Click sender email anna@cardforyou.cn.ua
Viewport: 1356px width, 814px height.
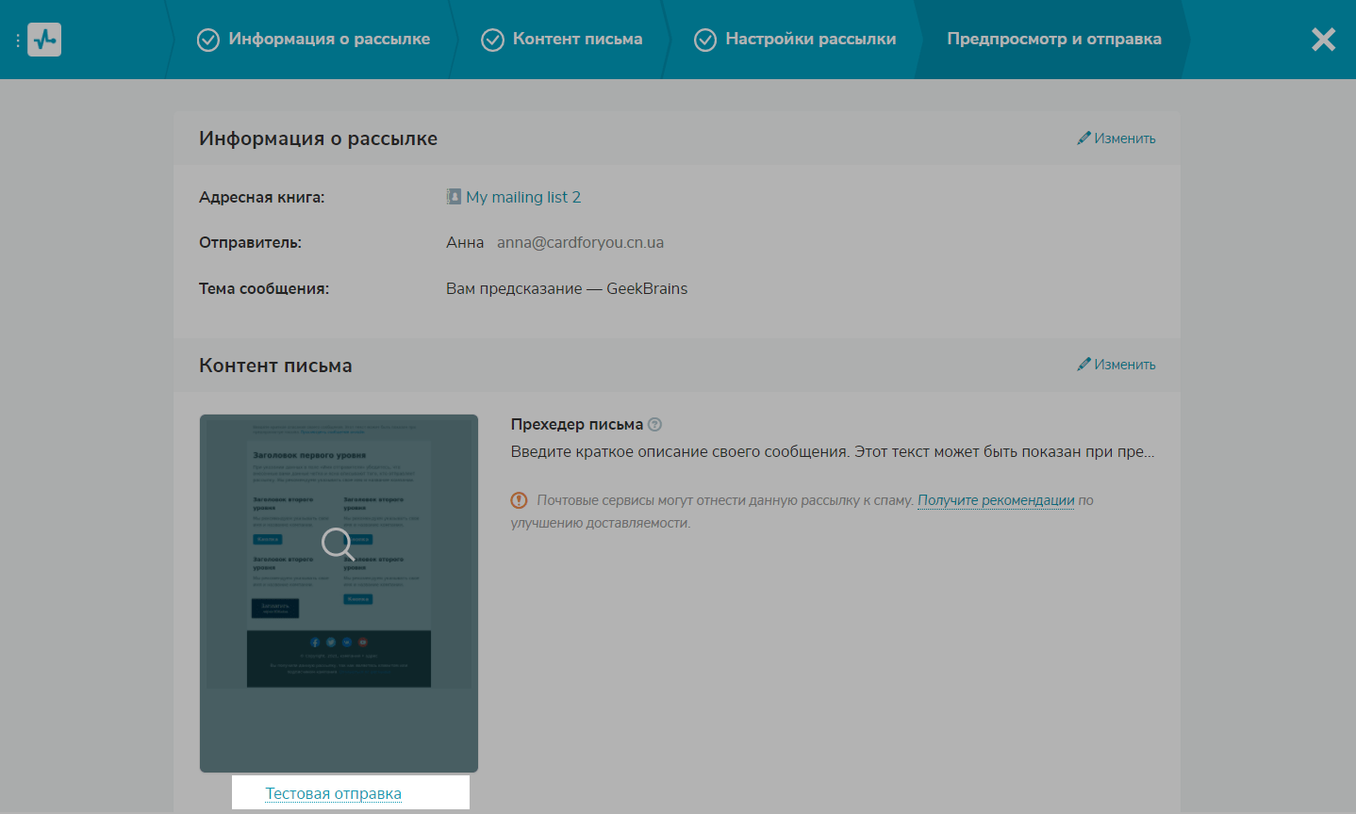tap(580, 242)
